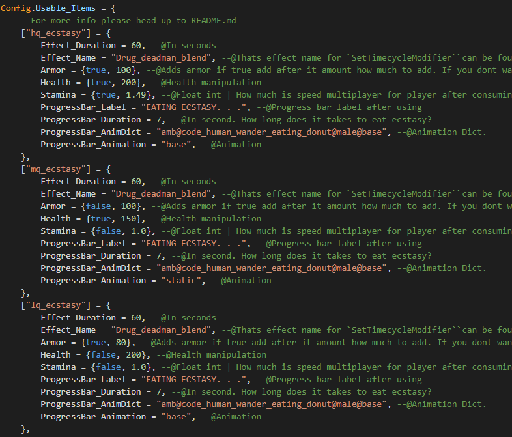Click the "base" animation string in hq_ecstasy
512x437 pixels.
176,145
